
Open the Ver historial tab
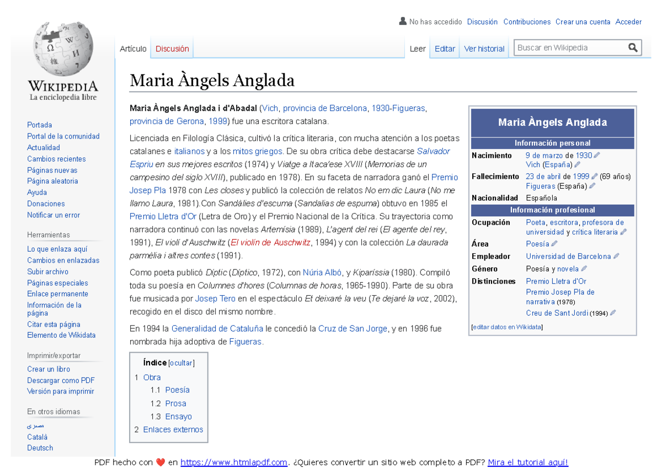484,49
